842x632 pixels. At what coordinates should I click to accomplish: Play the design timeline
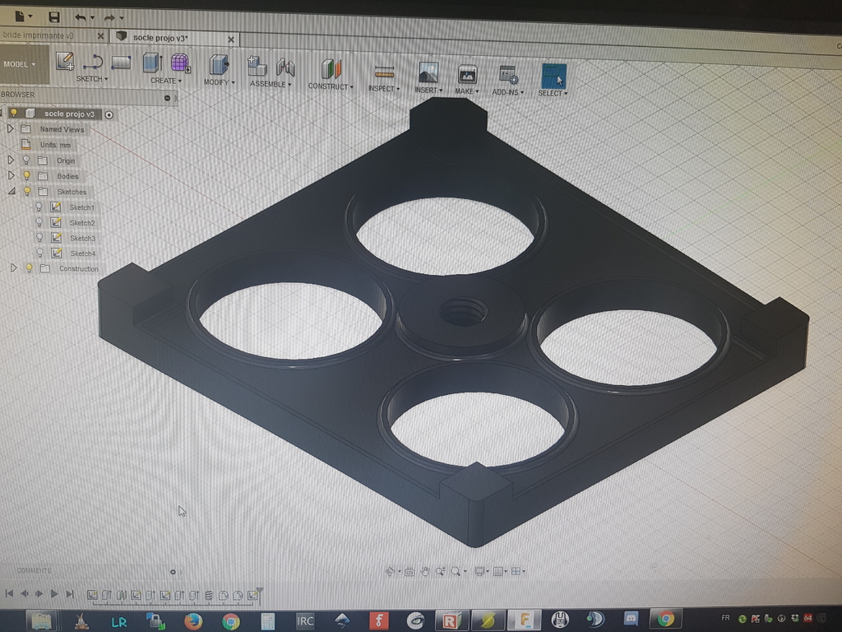tap(53, 594)
